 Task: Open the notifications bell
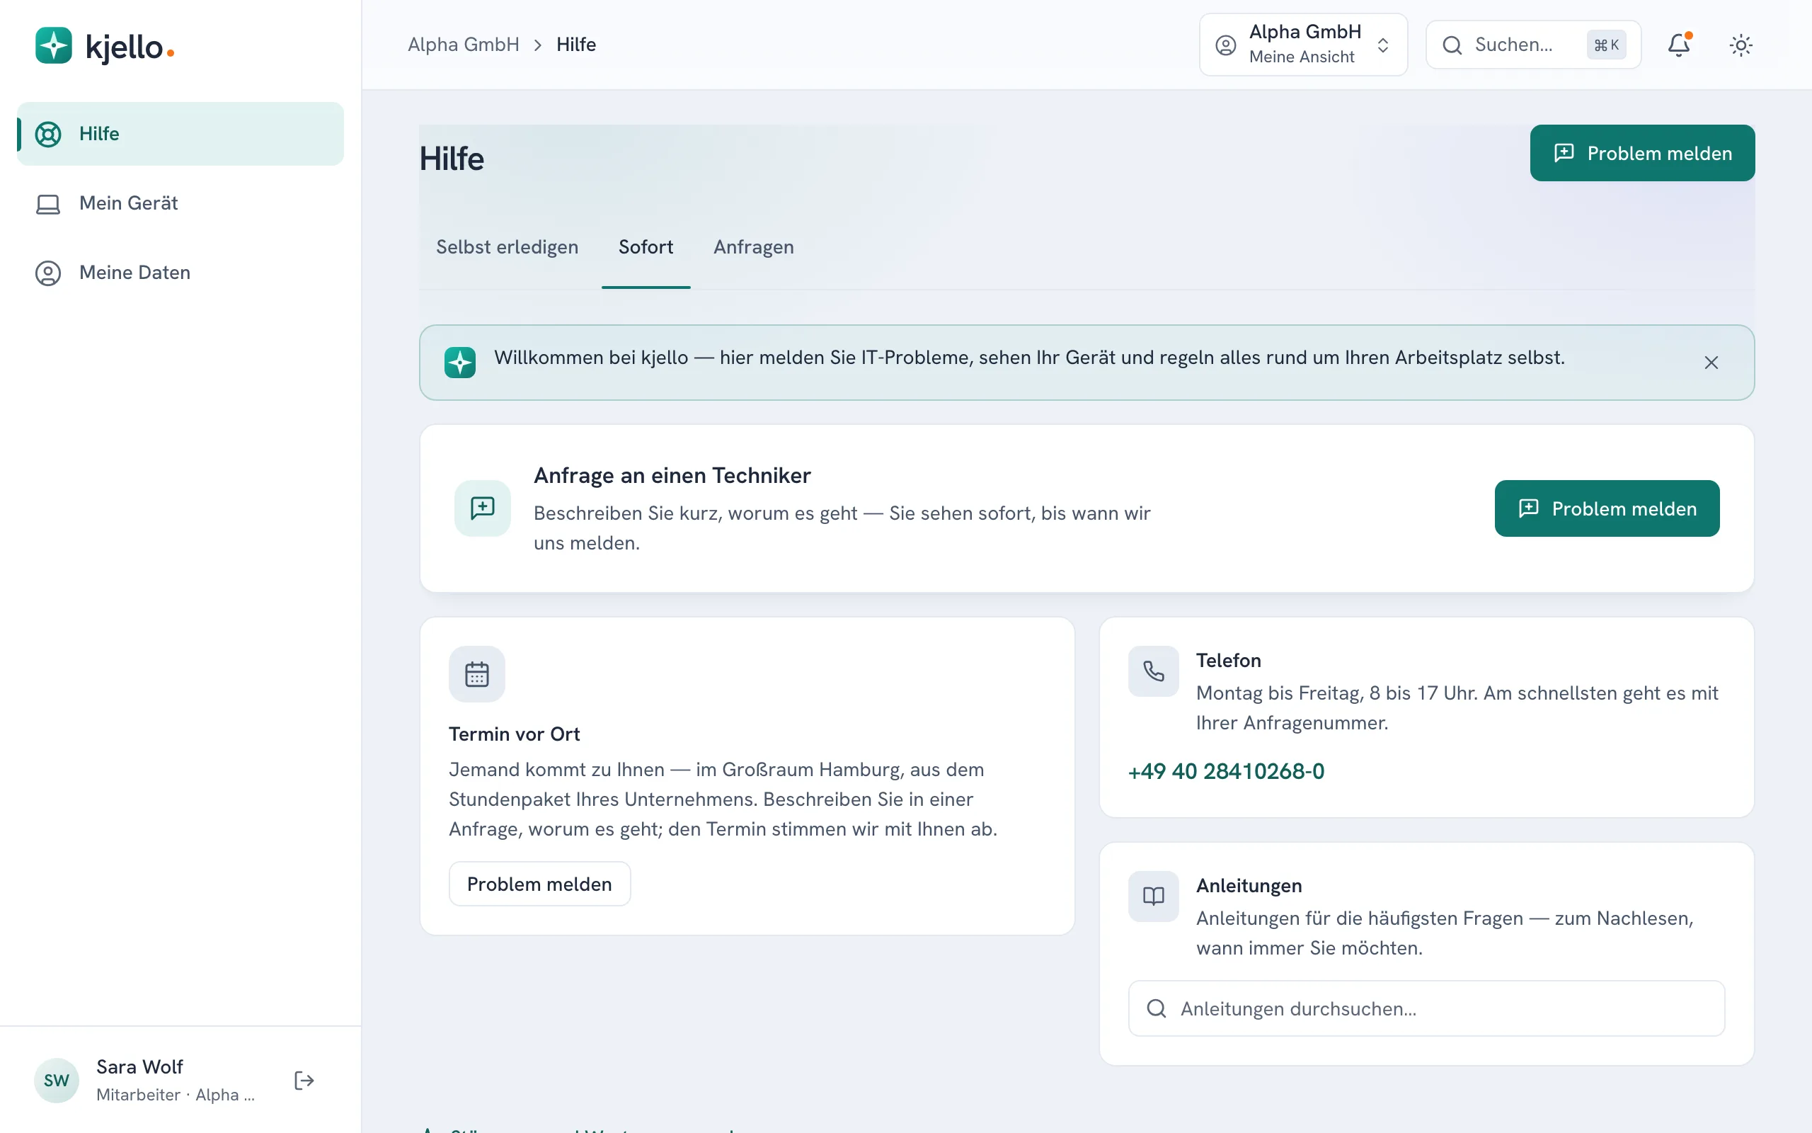pos(1679,45)
